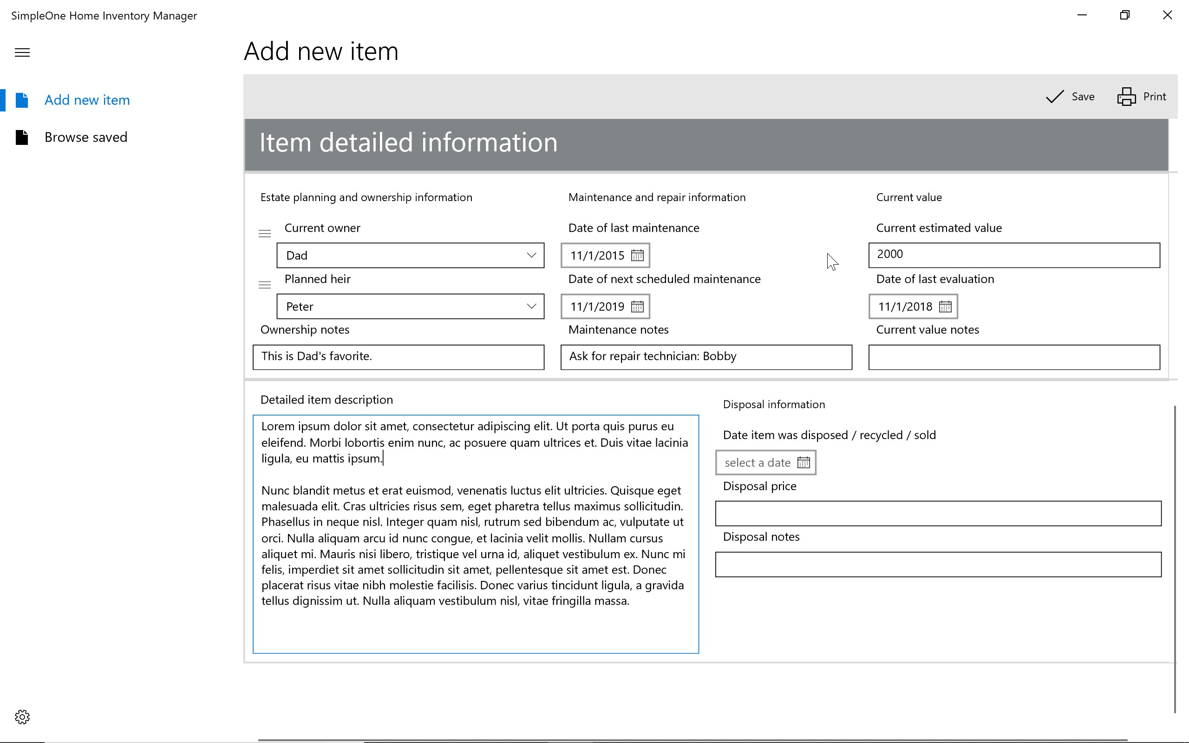Focus the Current value notes field
Screen dimensions: 1189x743
click(1013, 357)
